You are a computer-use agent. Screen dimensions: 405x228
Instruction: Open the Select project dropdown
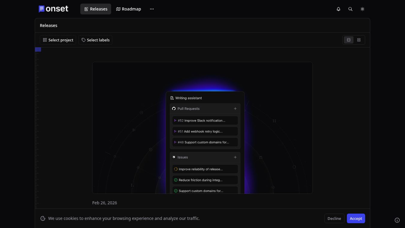[x=58, y=40]
